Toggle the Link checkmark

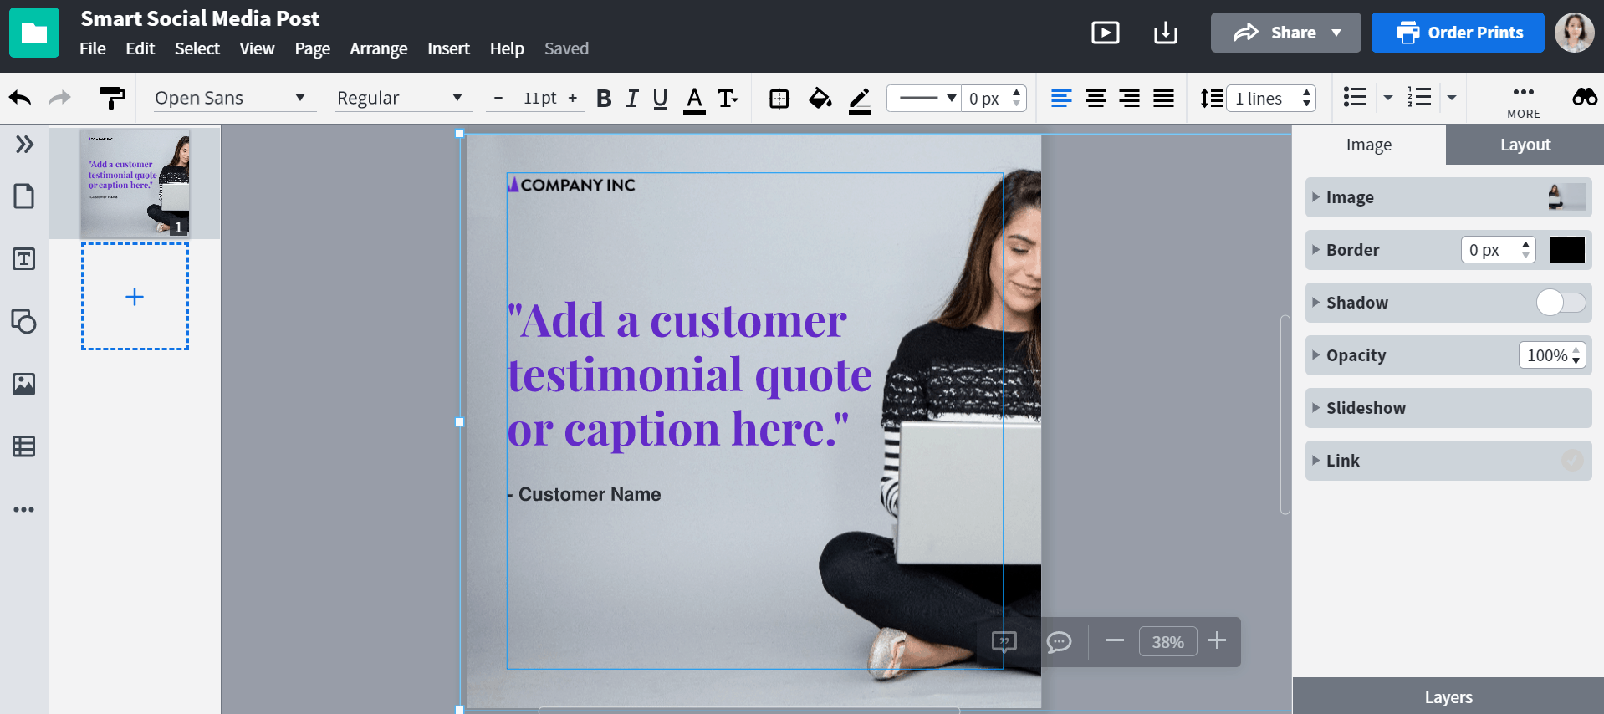point(1572,461)
